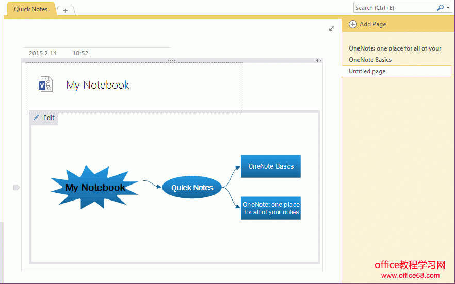Screen dimensions: 455x284
Task: Click the Visio file icon
Action: coord(45,85)
